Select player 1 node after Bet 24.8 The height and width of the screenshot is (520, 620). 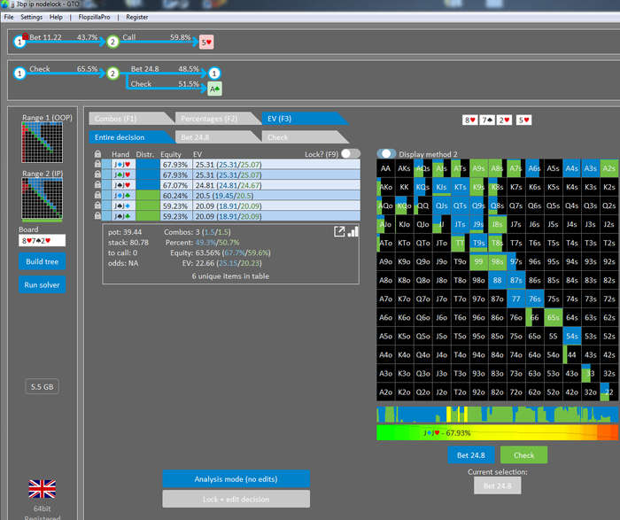214,74
